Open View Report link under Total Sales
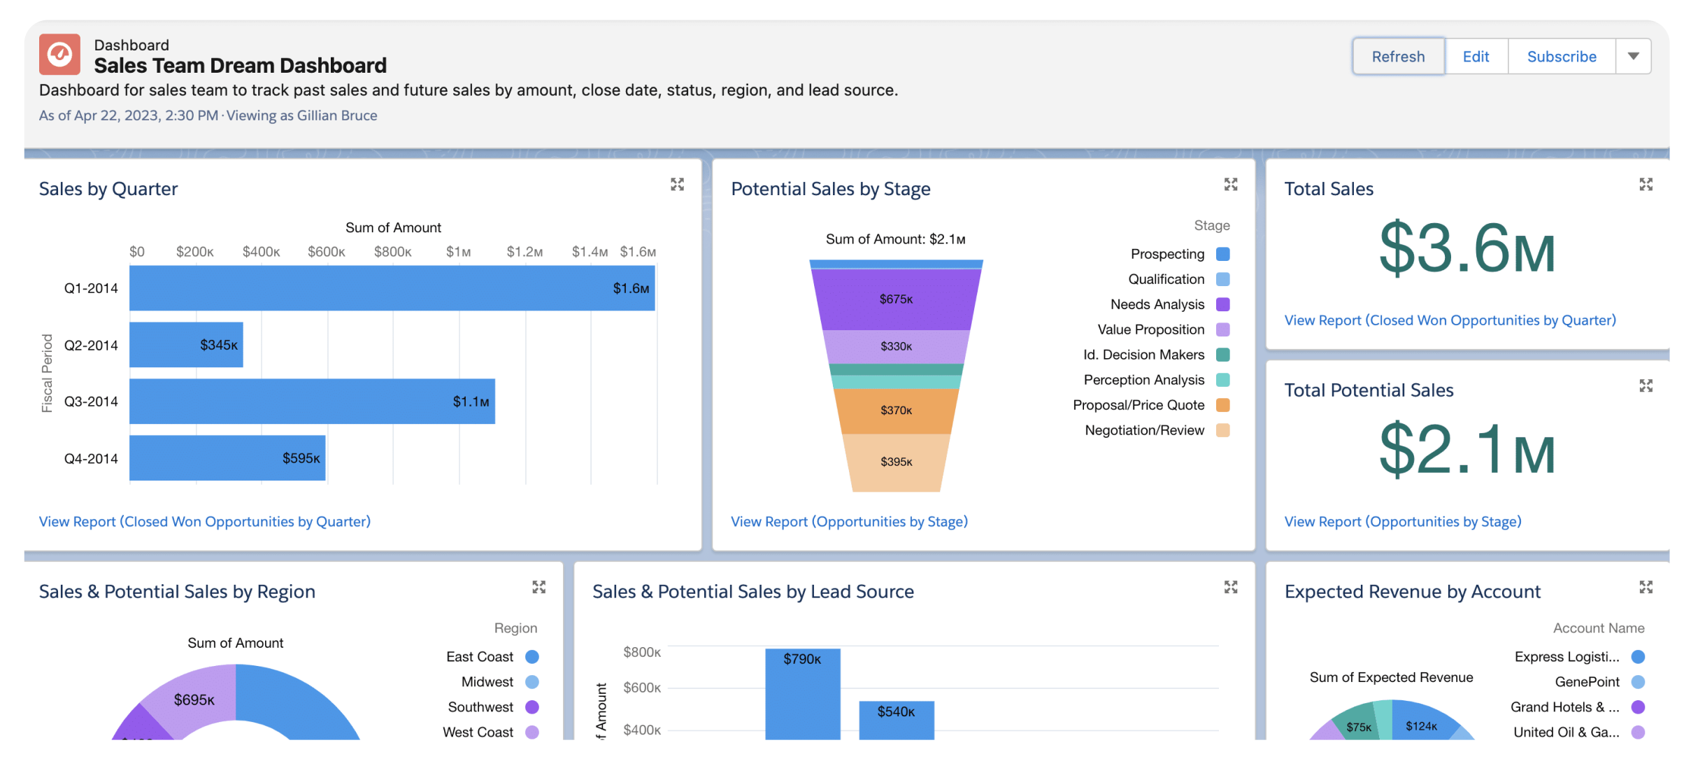 pyautogui.click(x=1450, y=320)
